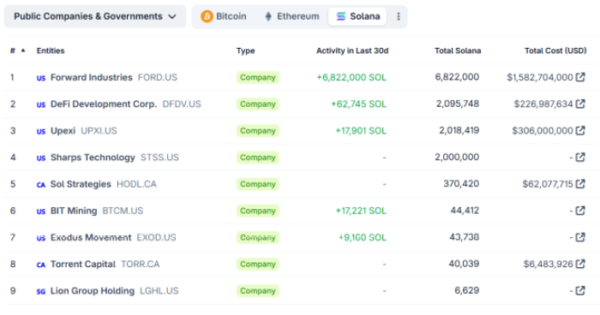
Task: Open Sharps Technology entity link
Action: (x=93, y=157)
